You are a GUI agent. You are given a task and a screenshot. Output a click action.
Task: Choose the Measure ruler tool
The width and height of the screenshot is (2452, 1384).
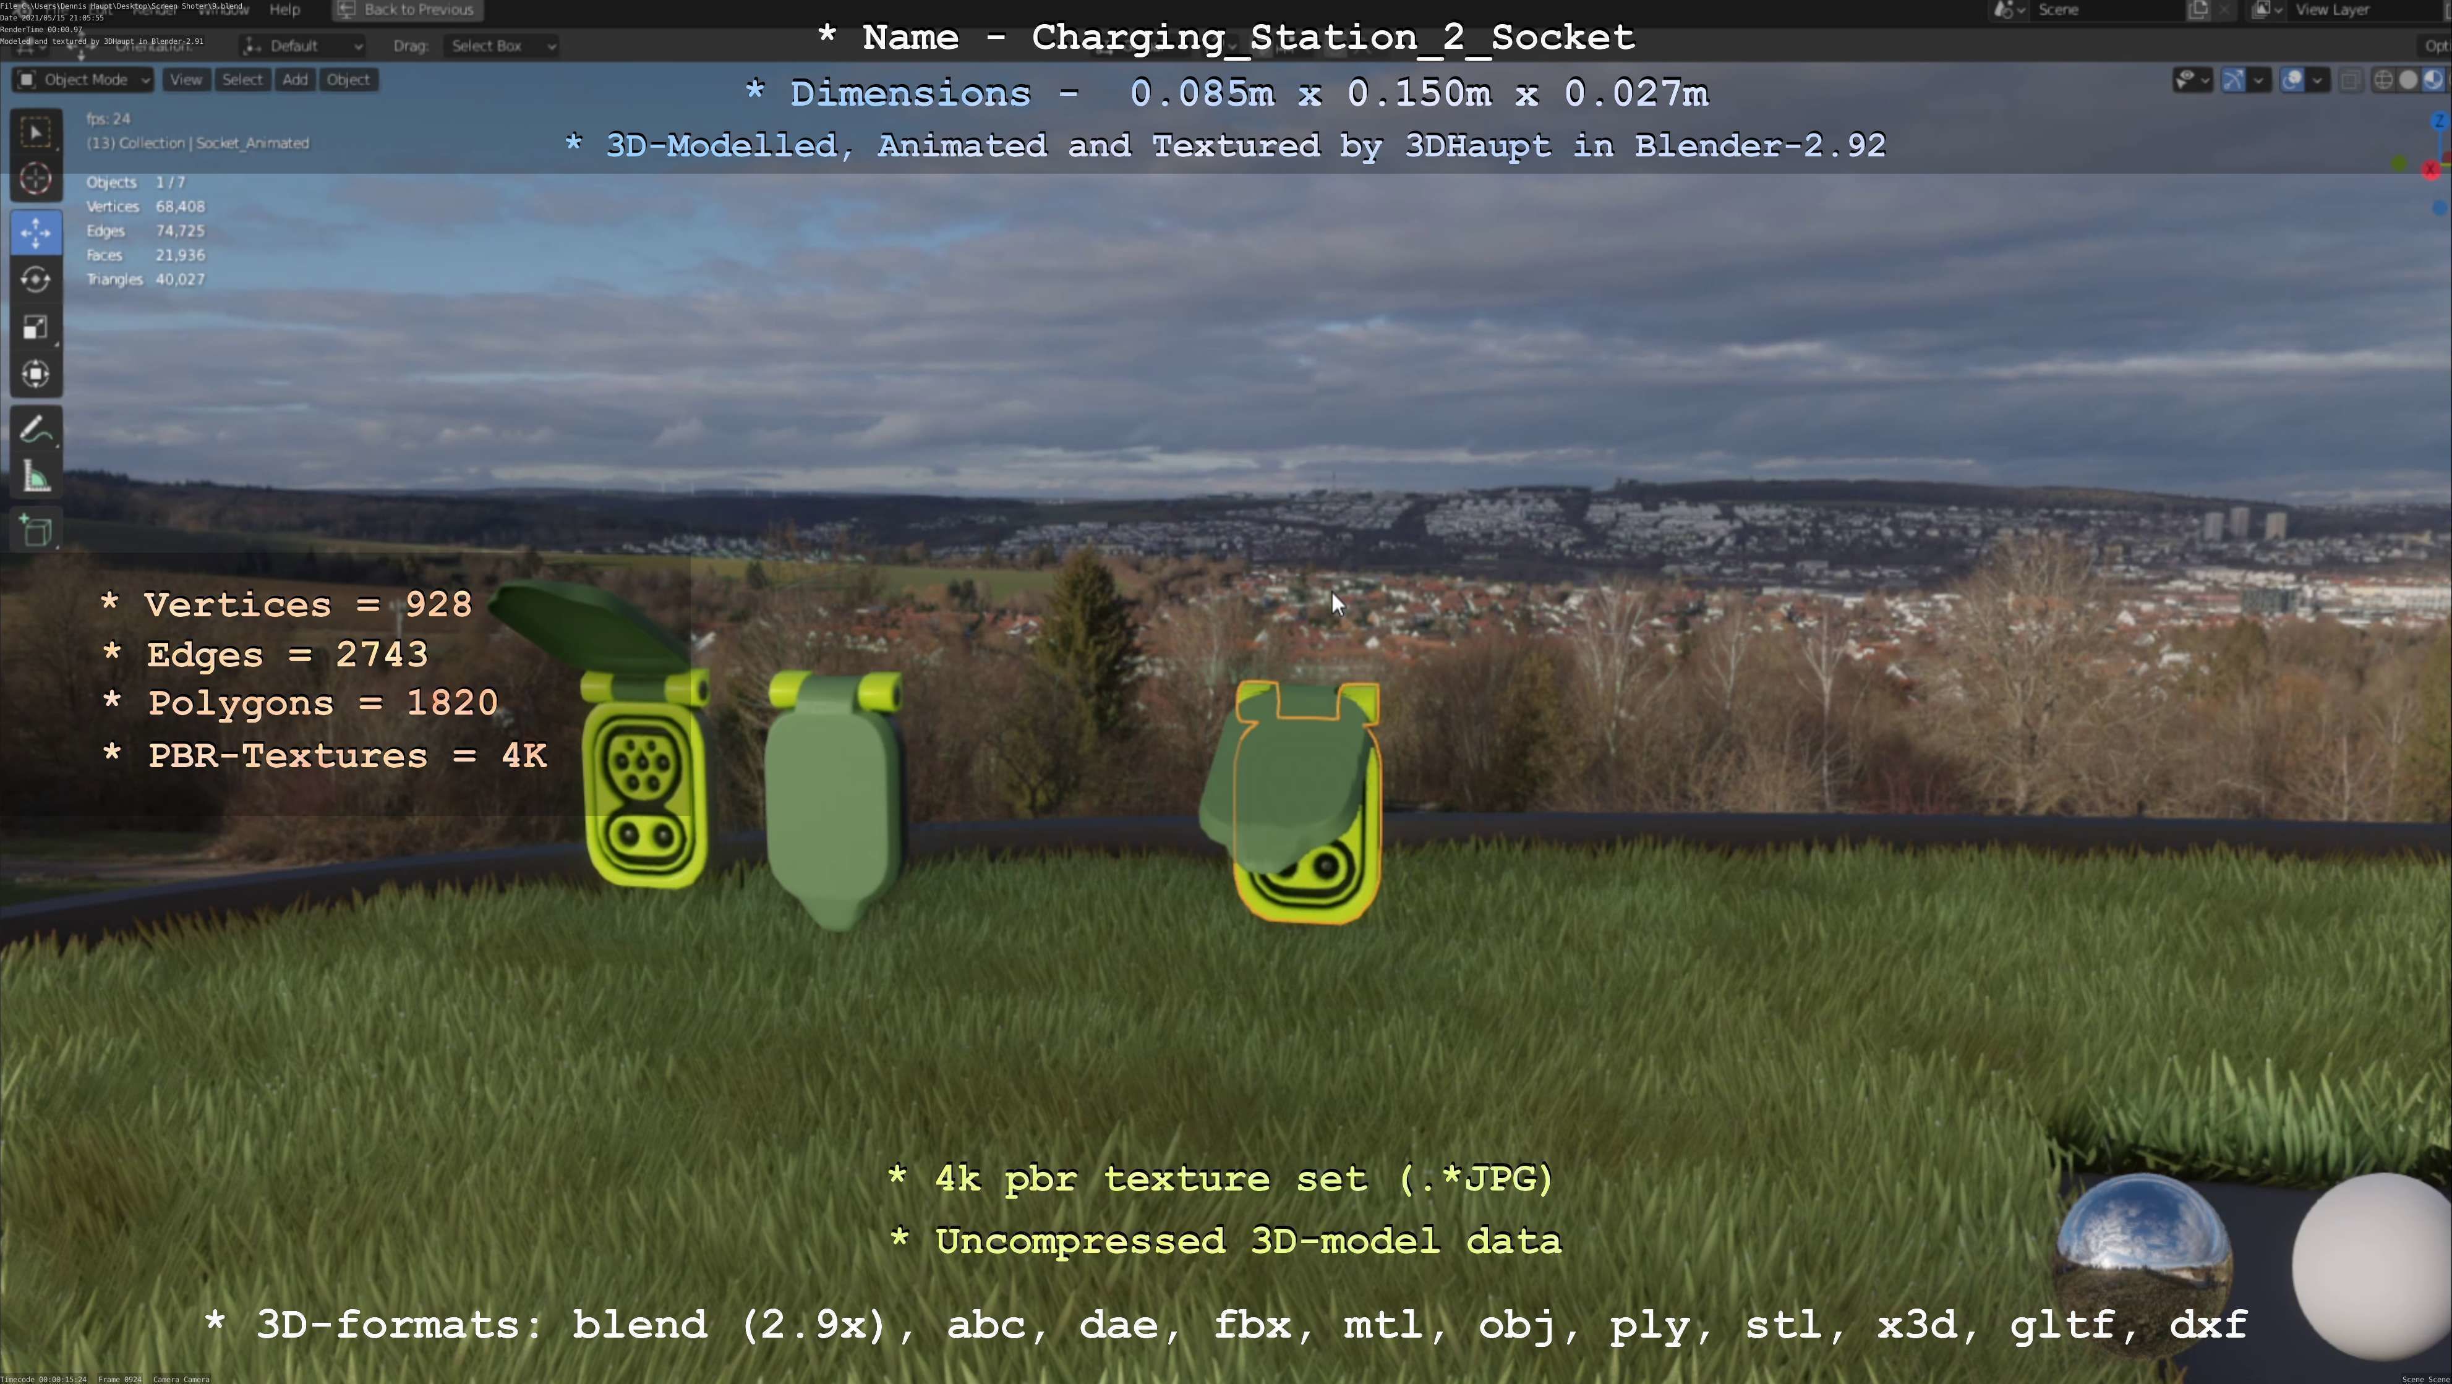tap(36, 477)
